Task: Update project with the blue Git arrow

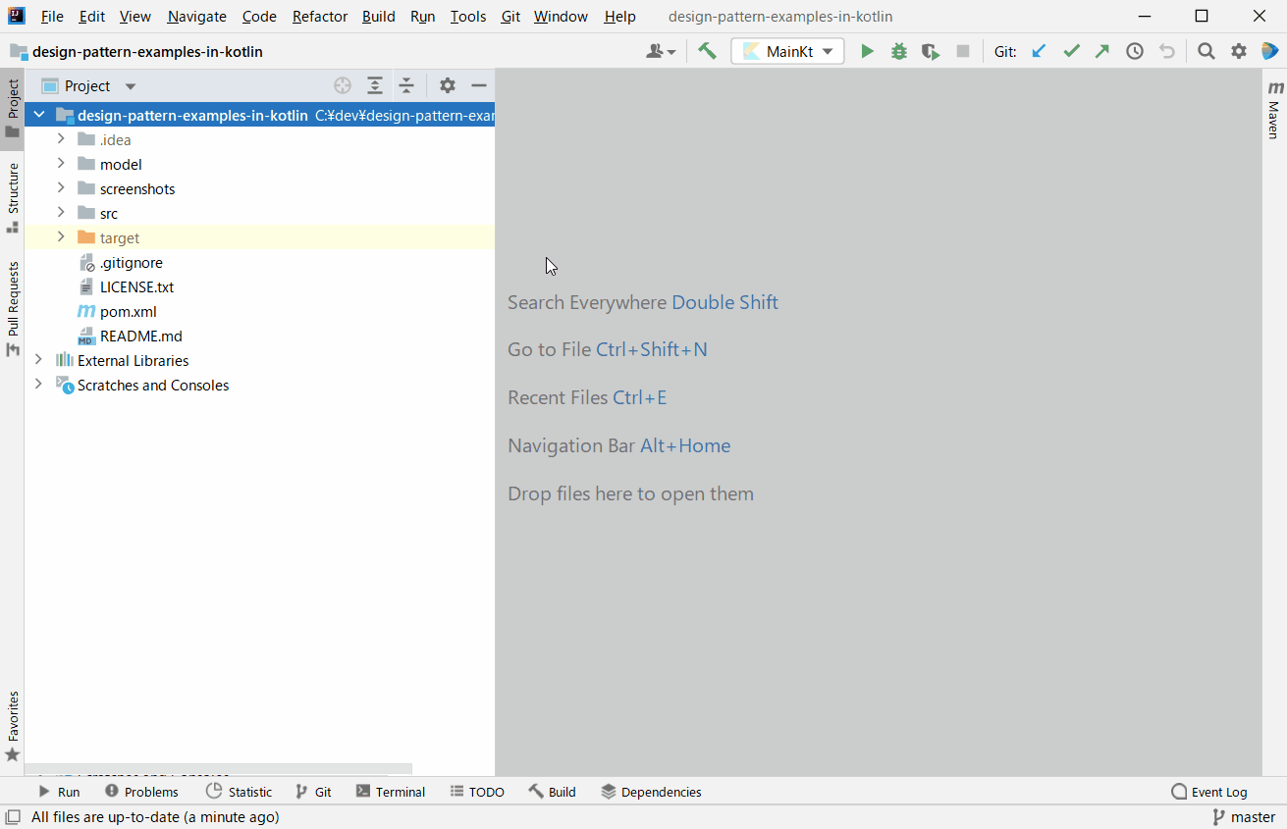Action: click(x=1039, y=51)
